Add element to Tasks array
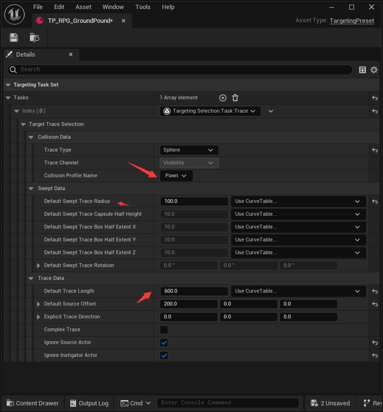This screenshot has width=383, height=412. (223, 98)
